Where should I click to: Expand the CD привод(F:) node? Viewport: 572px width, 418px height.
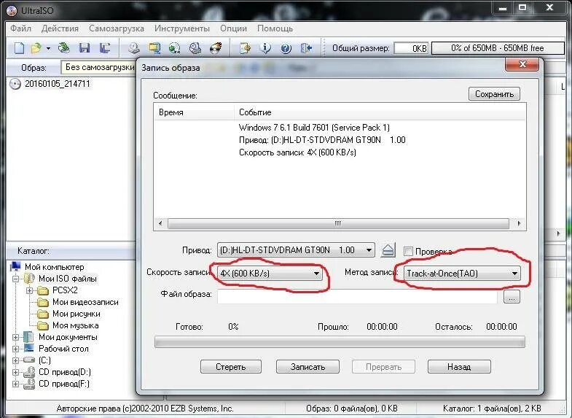pos(15,384)
